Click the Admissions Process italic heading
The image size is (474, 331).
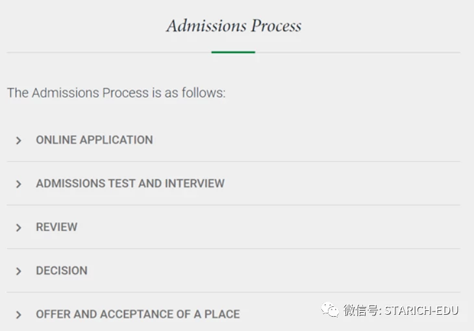(x=234, y=25)
